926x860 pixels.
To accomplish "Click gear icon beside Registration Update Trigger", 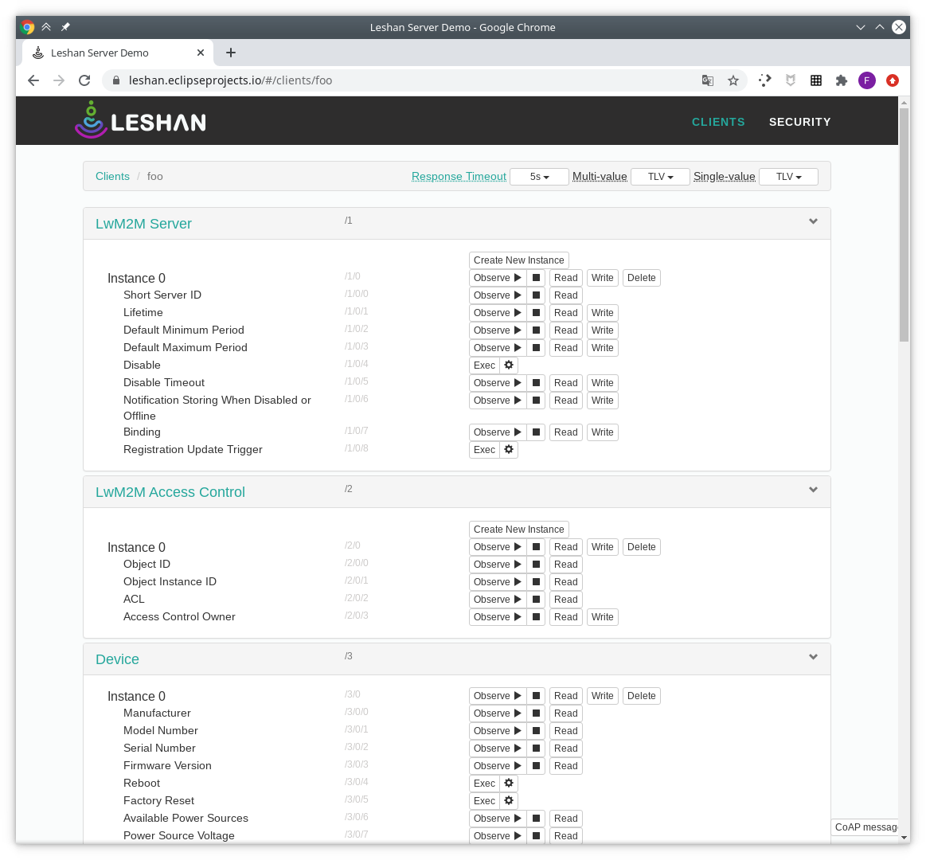I will coord(509,450).
